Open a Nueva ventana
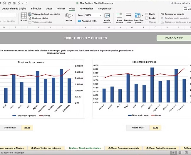This screenshot has height=155, width=191. click(x=119, y=17)
